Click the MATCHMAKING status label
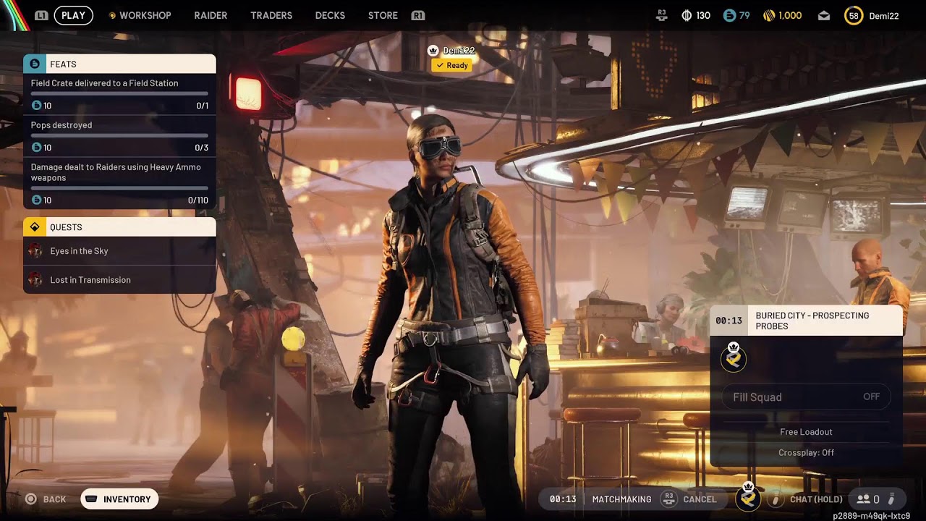926x521 pixels. point(621,499)
